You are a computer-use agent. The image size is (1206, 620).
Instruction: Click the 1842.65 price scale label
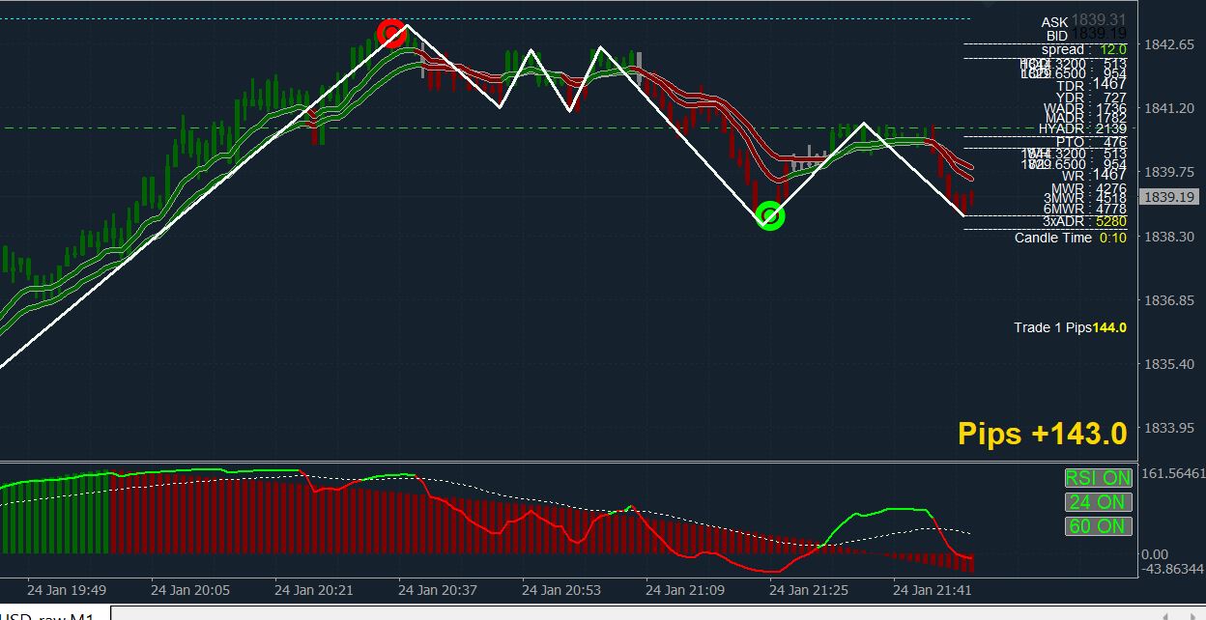[1169, 44]
